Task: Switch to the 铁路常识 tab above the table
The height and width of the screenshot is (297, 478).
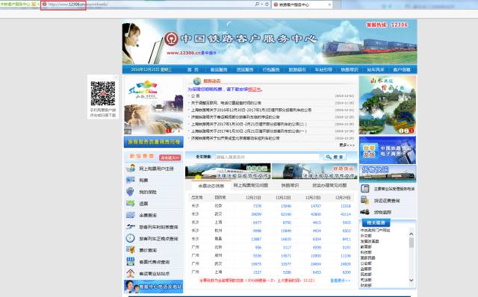Action: [x=290, y=185]
